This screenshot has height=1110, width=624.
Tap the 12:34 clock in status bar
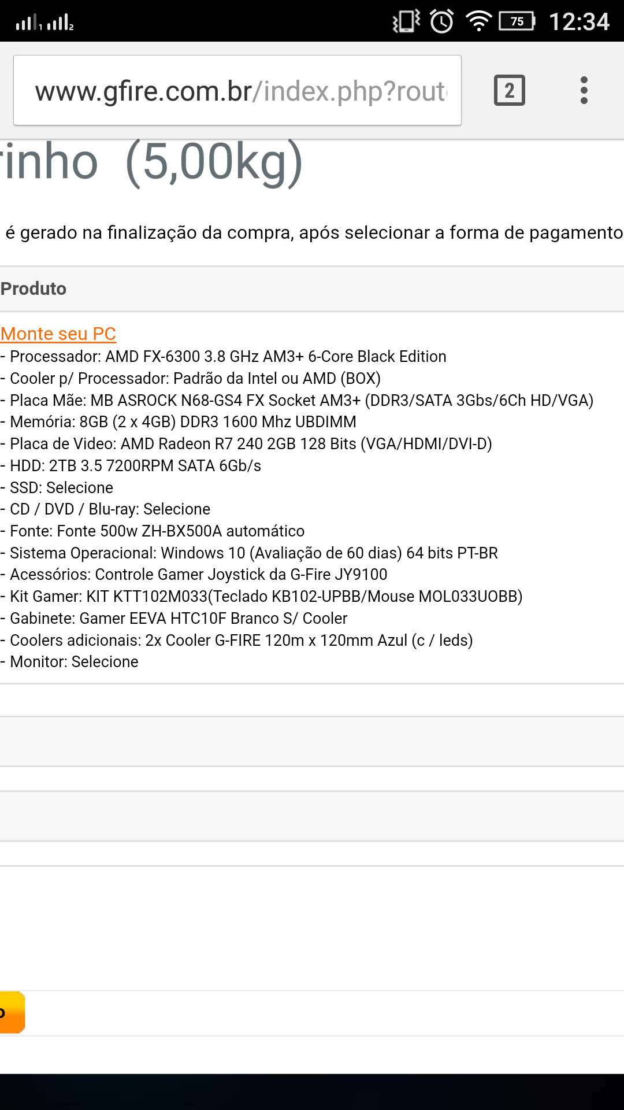(579, 21)
